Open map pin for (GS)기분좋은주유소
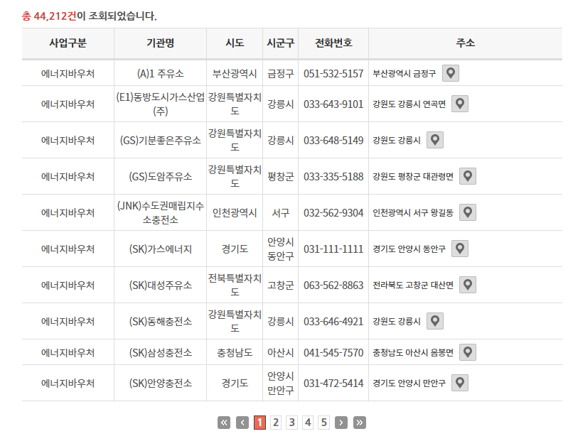The width and height of the screenshot is (573, 446). coord(435,140)
